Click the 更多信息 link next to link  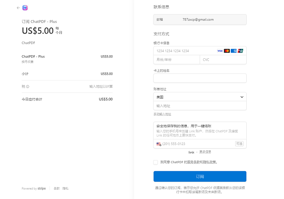pyautogui.click(x=205, y=152)
